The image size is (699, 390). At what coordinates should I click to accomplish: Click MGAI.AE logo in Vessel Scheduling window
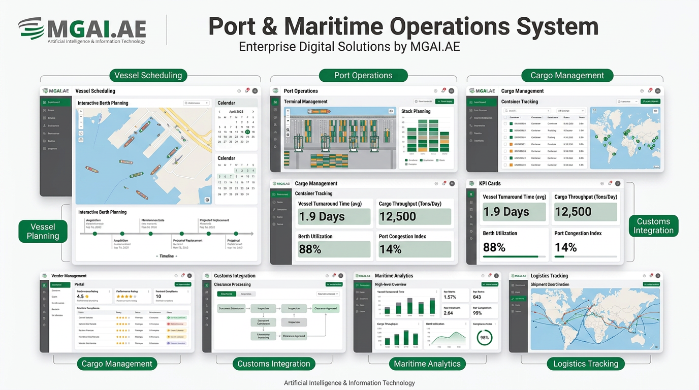click(x=56, y=91)
